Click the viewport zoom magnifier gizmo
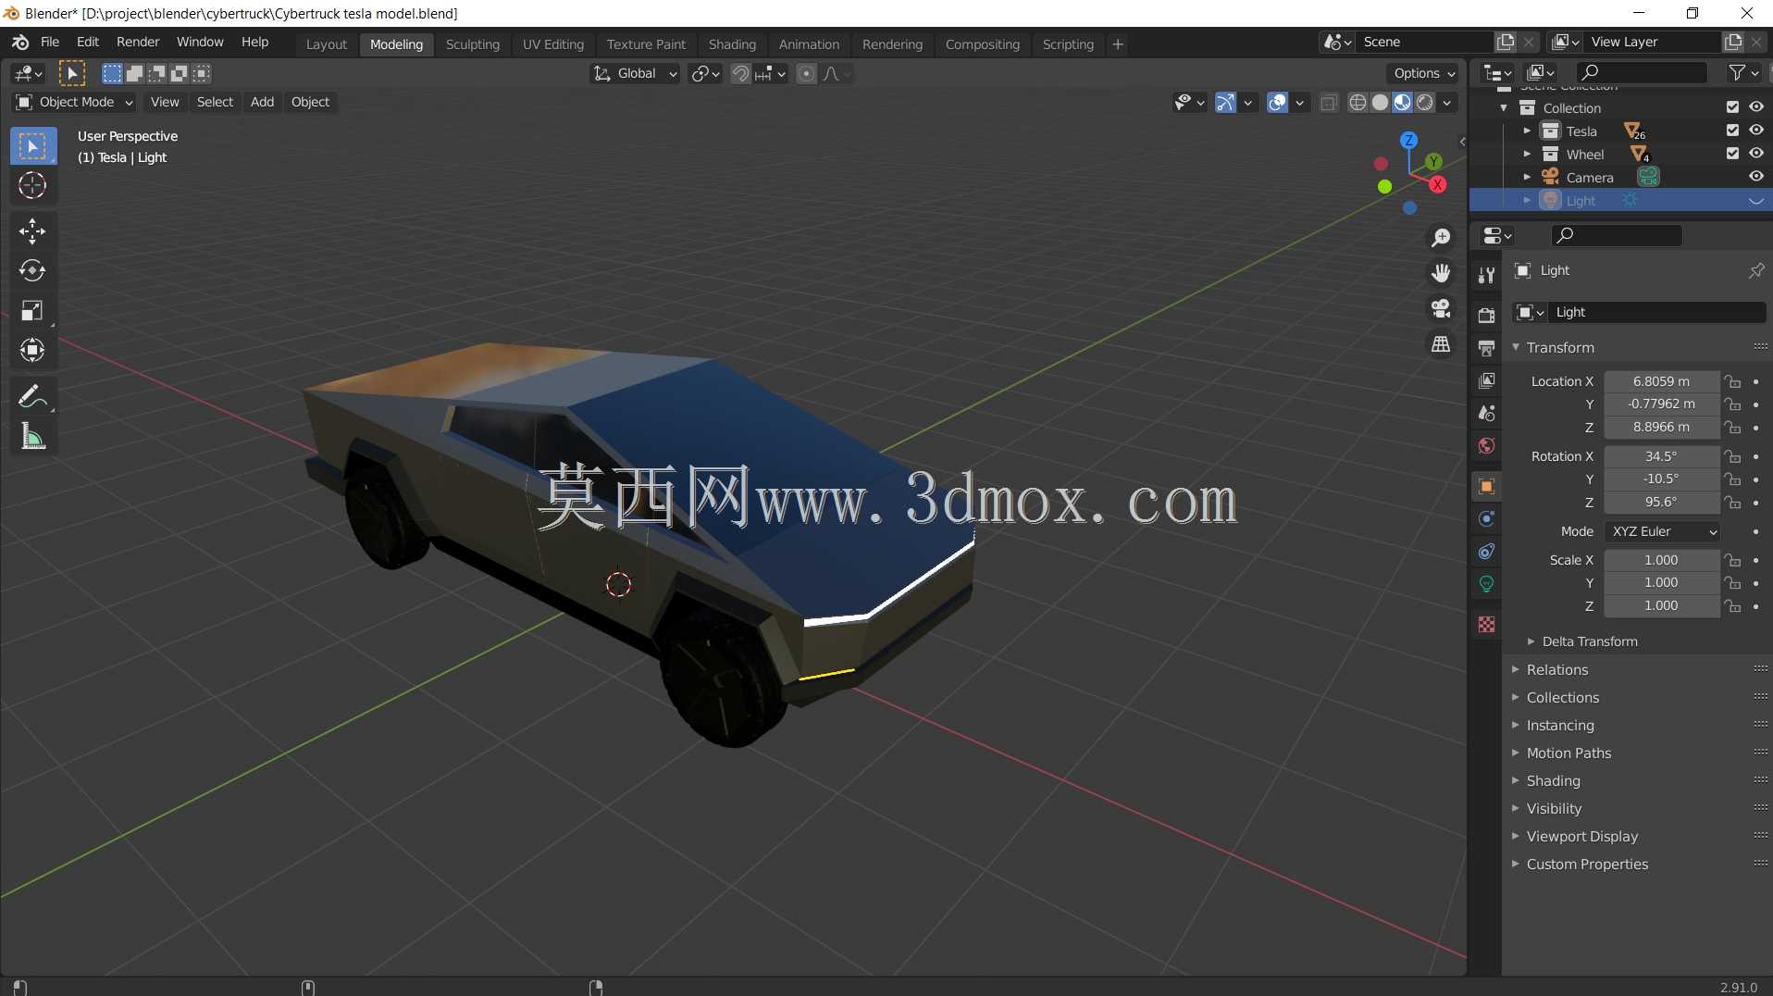1773x996 pixels. click(x=1441, y=238)
